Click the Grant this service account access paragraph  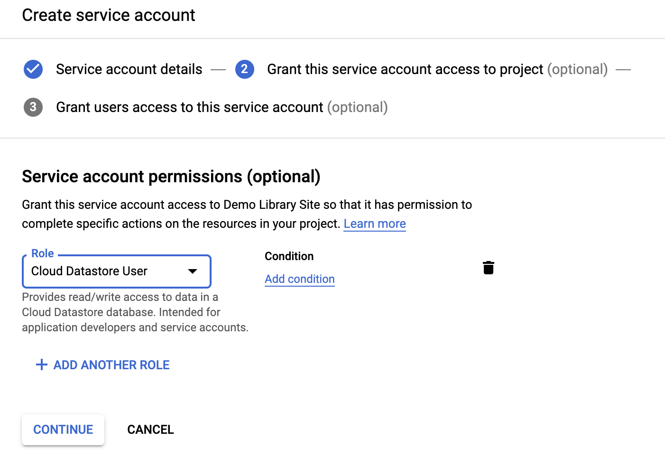point(247,214)
